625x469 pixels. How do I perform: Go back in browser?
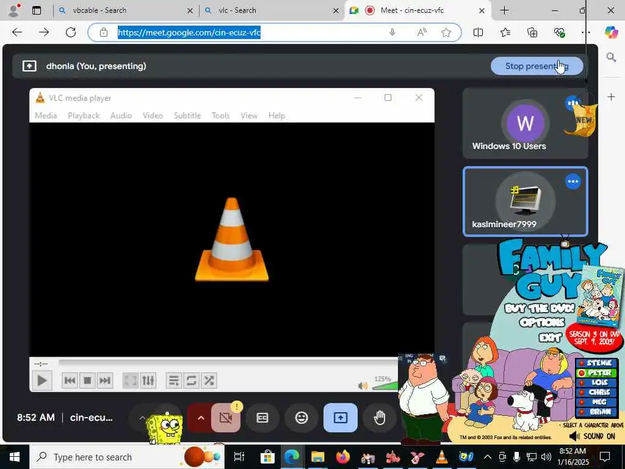coord(17,32)
